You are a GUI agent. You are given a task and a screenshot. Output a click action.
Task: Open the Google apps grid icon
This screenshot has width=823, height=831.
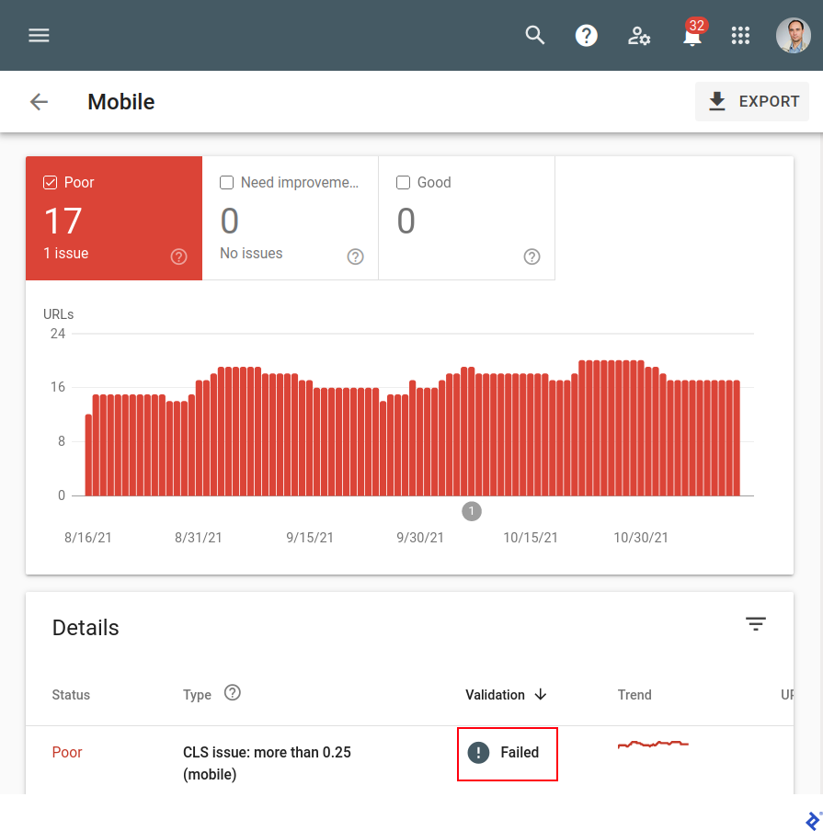pyautogui.click(x=740, y=35)
